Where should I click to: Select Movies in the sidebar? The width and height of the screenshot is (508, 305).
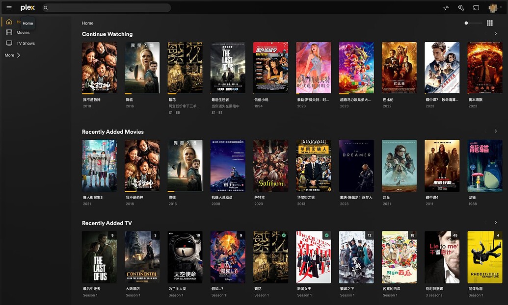coord(23,33)
